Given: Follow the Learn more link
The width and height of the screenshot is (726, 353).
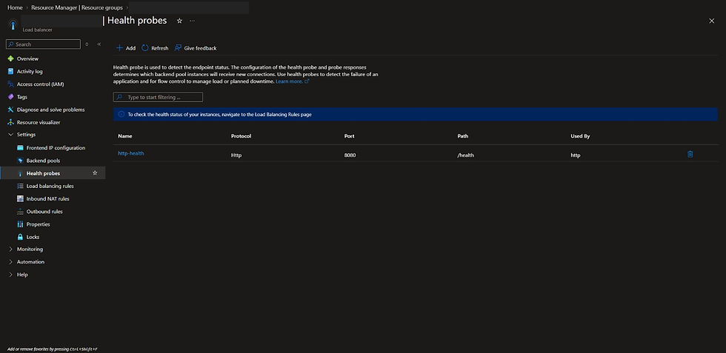Looking at the screenshot, I should tap(292, 81).
